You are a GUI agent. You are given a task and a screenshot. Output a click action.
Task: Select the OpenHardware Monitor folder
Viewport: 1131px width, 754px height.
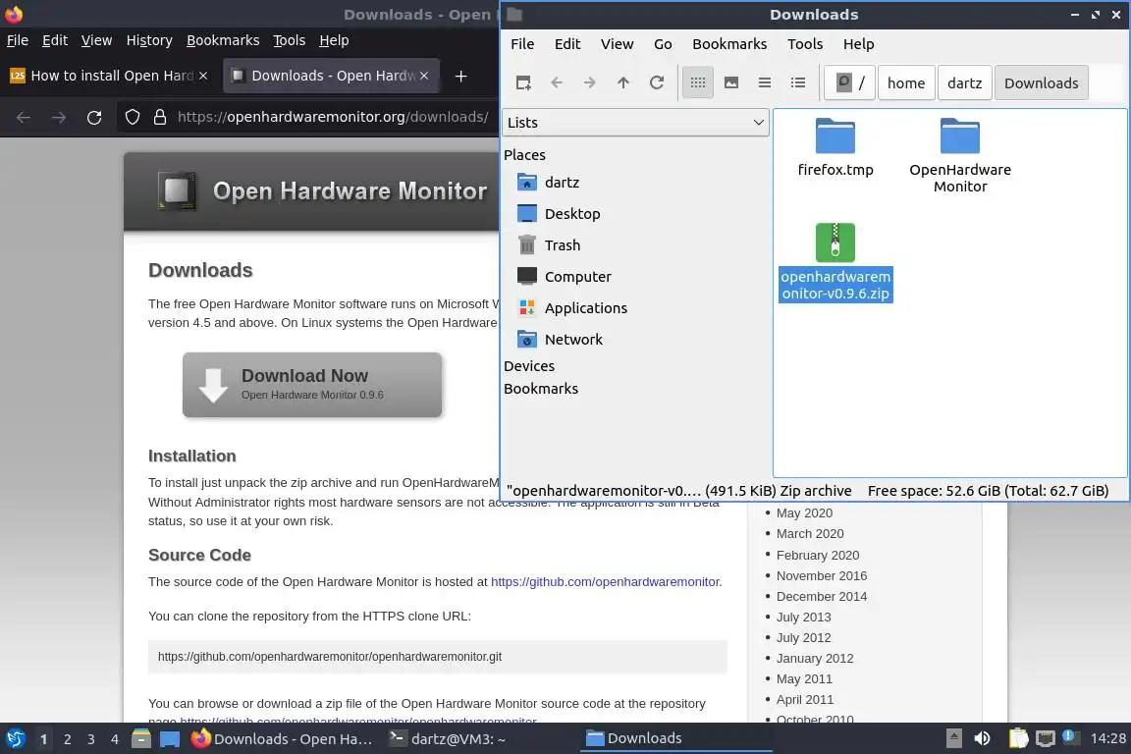tap(960, 156)
